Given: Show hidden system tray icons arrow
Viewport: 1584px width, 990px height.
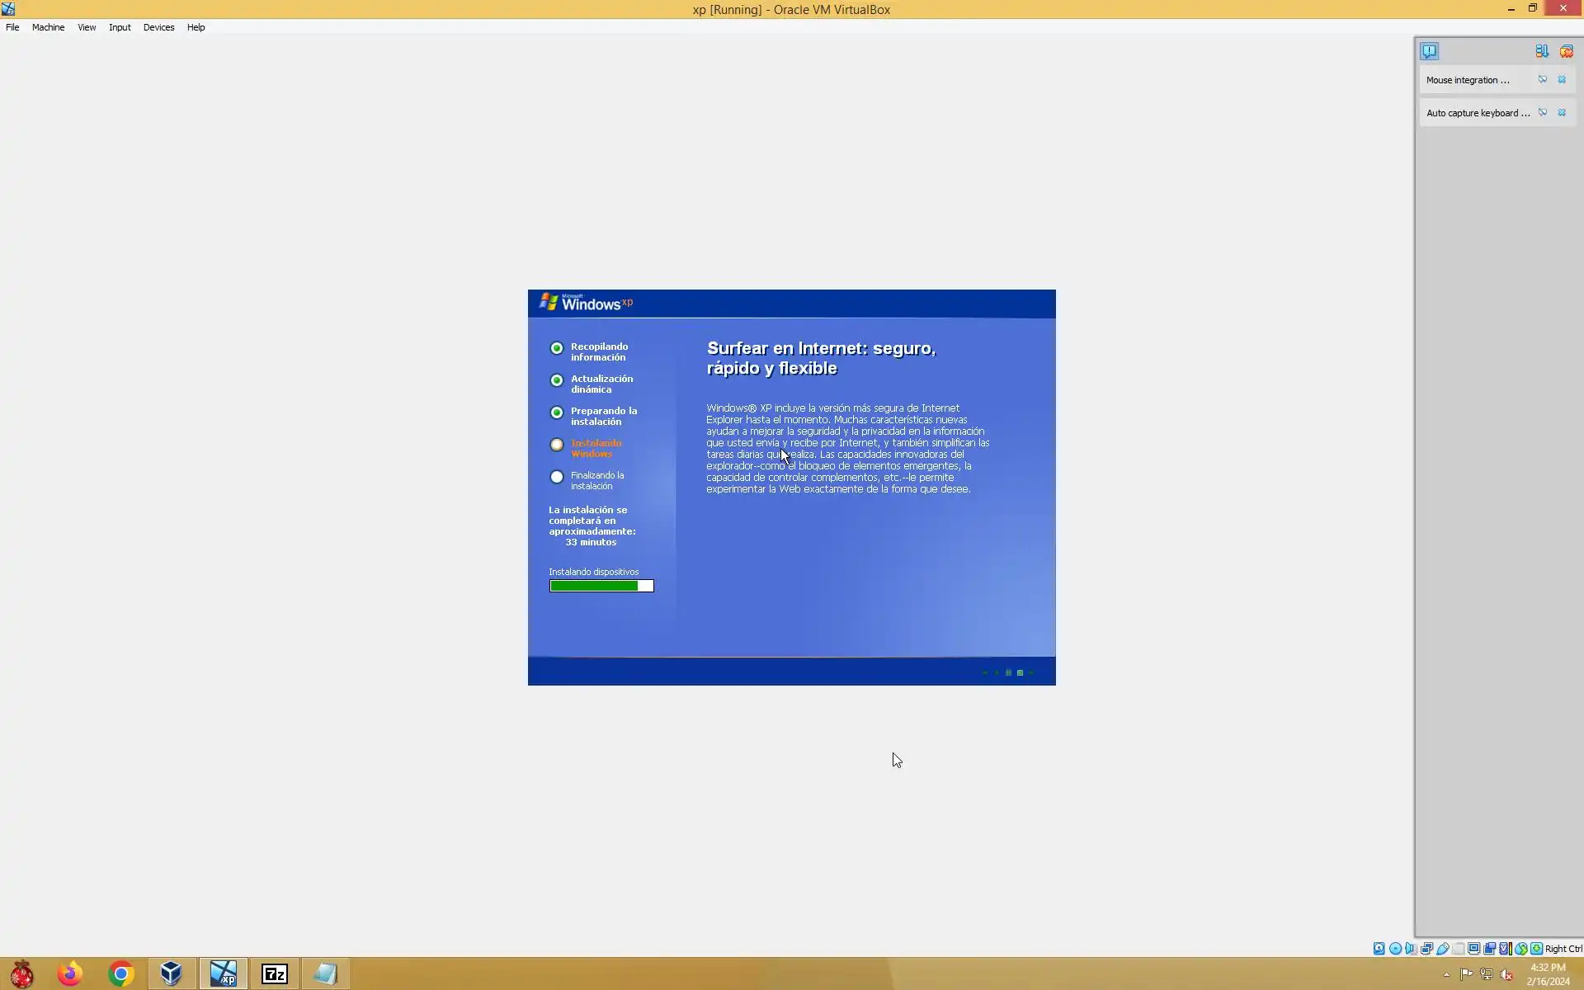Looking at the screenshot, I should (1446, 975).
